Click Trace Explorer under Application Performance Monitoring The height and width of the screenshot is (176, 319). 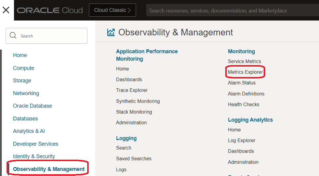(132, 90)
